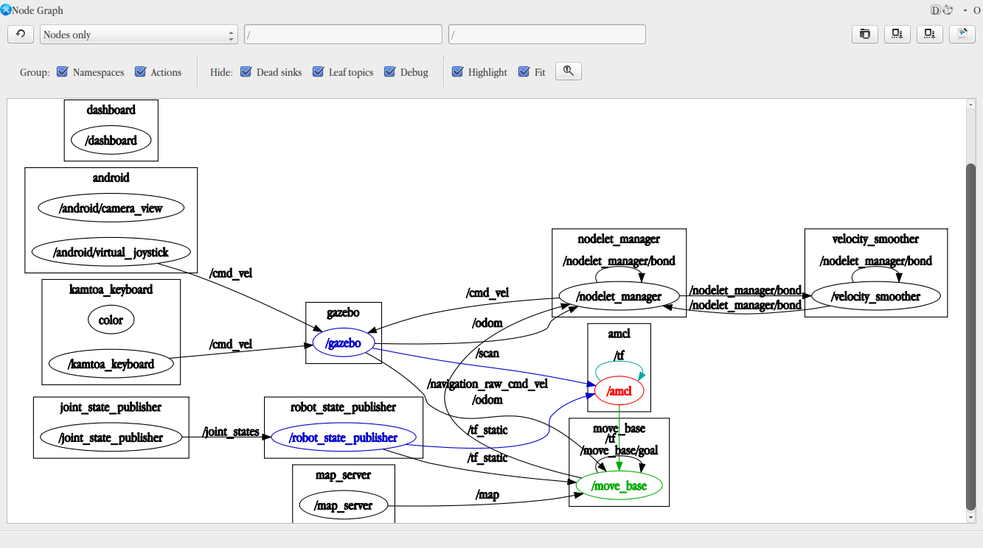Toggle the Dead sinks hide checkbox
983x548 pixels.
coord(246,72)
